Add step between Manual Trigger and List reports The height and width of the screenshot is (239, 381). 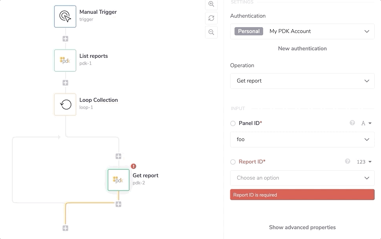tap(65, 39)
